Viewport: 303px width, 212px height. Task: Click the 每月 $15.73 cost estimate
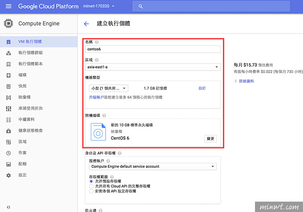point(253,65)
